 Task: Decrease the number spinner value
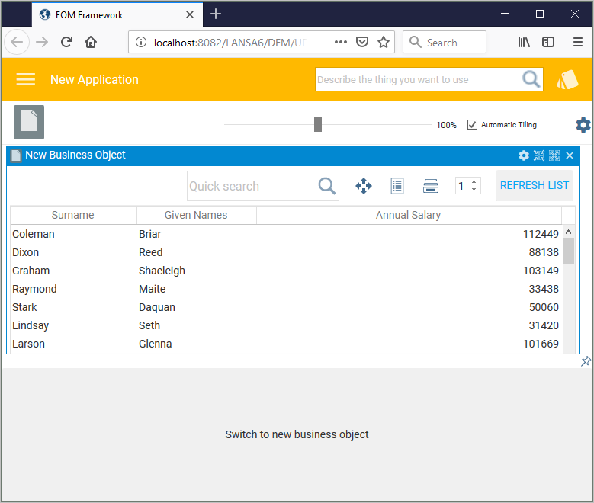pyautogui.click(x=474, y=190)
